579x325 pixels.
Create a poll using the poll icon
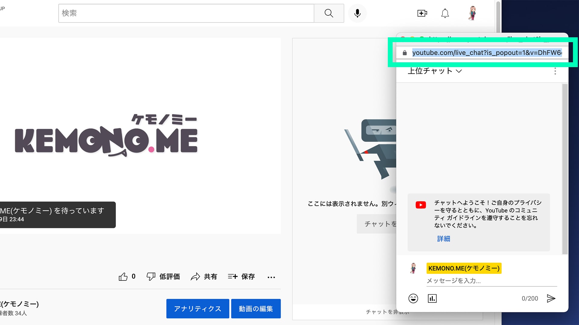(432, 298)
